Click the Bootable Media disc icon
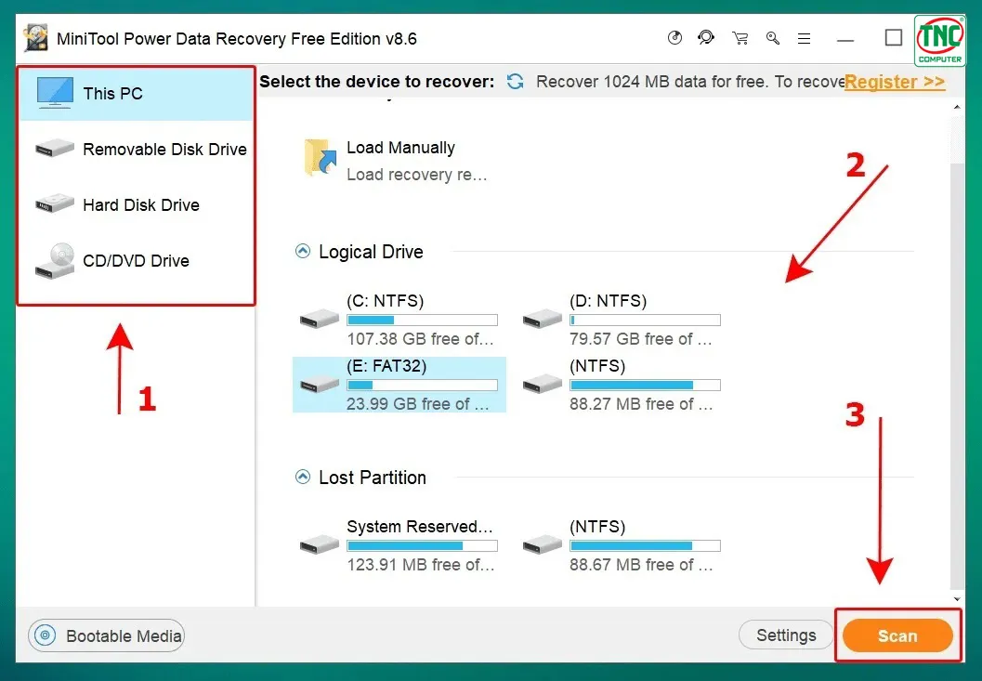Image resolution: width=982 pixels, height=681 pixels. (x=46, y=635)
